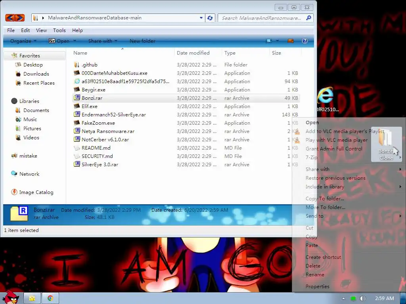406x304 pixels.
Task: Open the mistake item in sidebar
Action: (x=28, y=156)
